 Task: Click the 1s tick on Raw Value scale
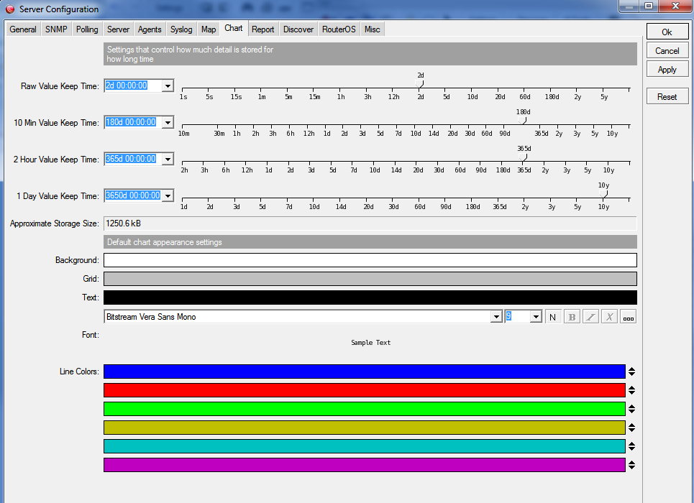(x=183, y=97)
